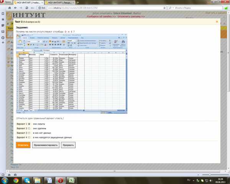Click the Opera icon in the taskbar

pos(61,180)
